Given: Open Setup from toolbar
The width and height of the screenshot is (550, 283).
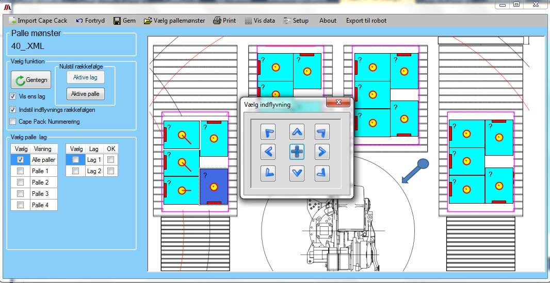Looking at the screenshot, I should (x=296, y=21).
